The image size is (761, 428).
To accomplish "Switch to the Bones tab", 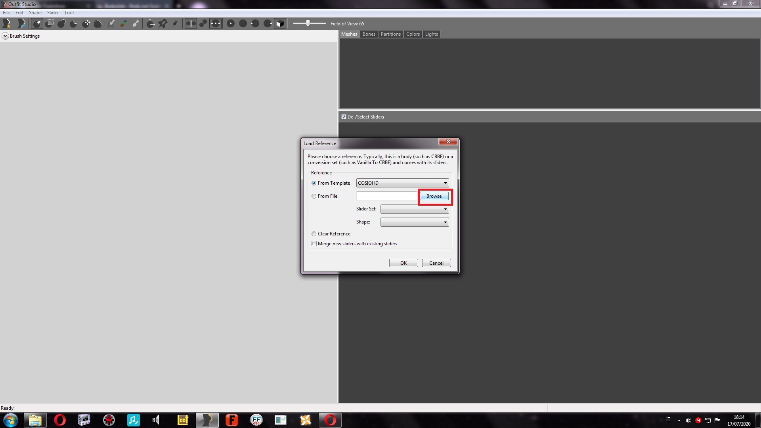I will (x=369, y=34).
